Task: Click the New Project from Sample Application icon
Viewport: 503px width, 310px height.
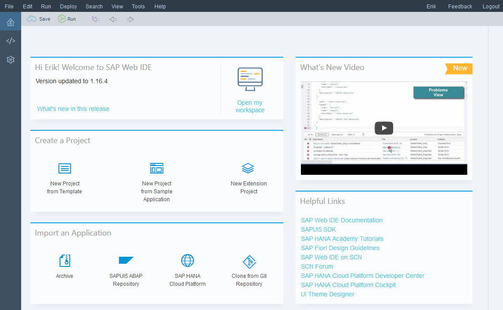Action: (x=157, y=168)
